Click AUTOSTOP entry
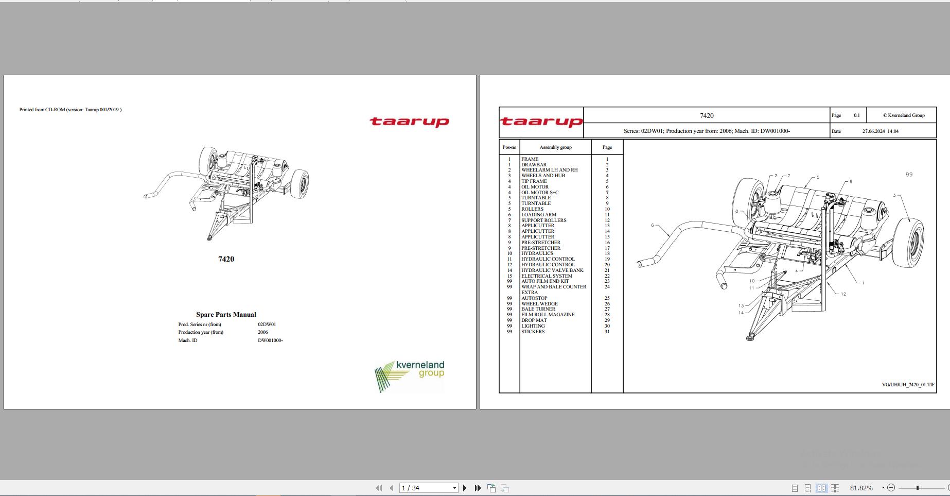The width and height of the screenshot is (950, 496). (x=534, y=298)
